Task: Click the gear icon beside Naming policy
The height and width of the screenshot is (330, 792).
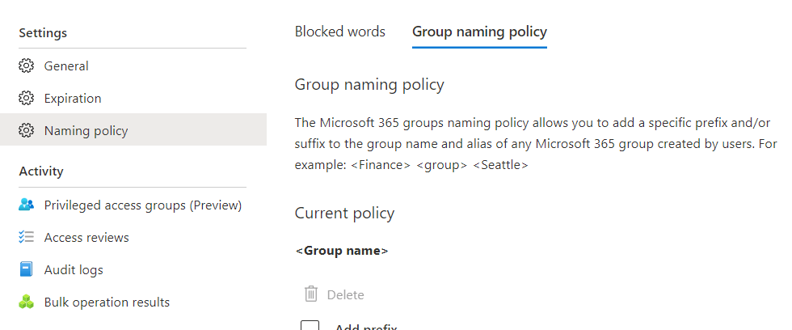Action: tap(26, 130)
